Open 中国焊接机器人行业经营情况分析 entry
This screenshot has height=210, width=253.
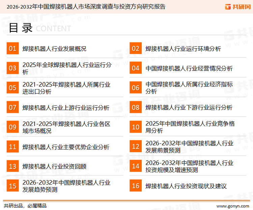(x=189, y=69)
